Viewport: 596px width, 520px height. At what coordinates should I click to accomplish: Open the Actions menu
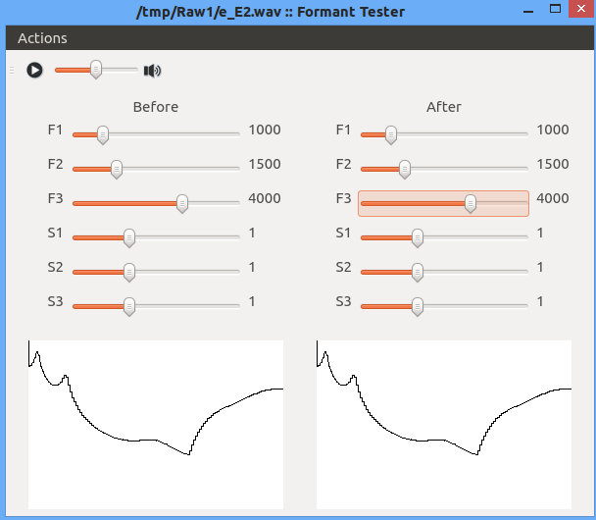click(42, 38)
